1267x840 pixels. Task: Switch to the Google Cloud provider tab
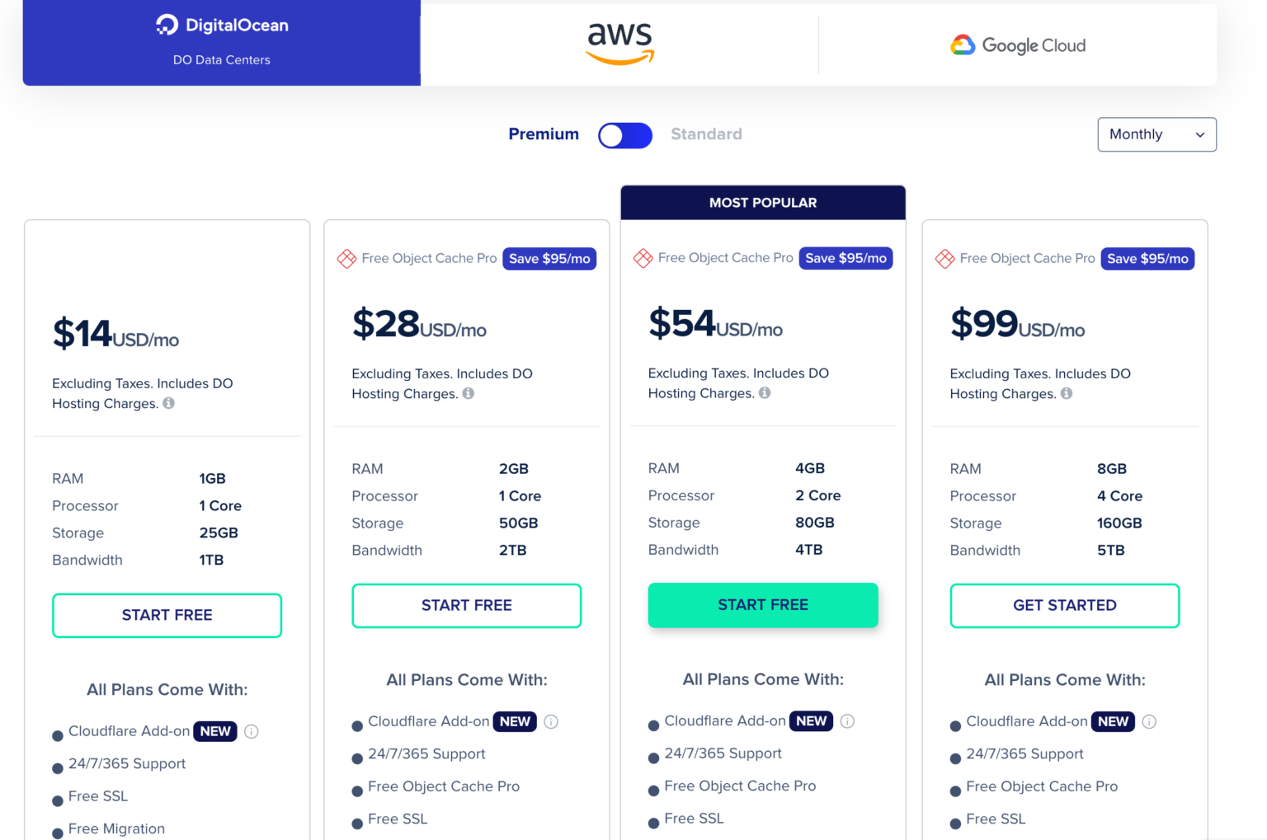1018,45
